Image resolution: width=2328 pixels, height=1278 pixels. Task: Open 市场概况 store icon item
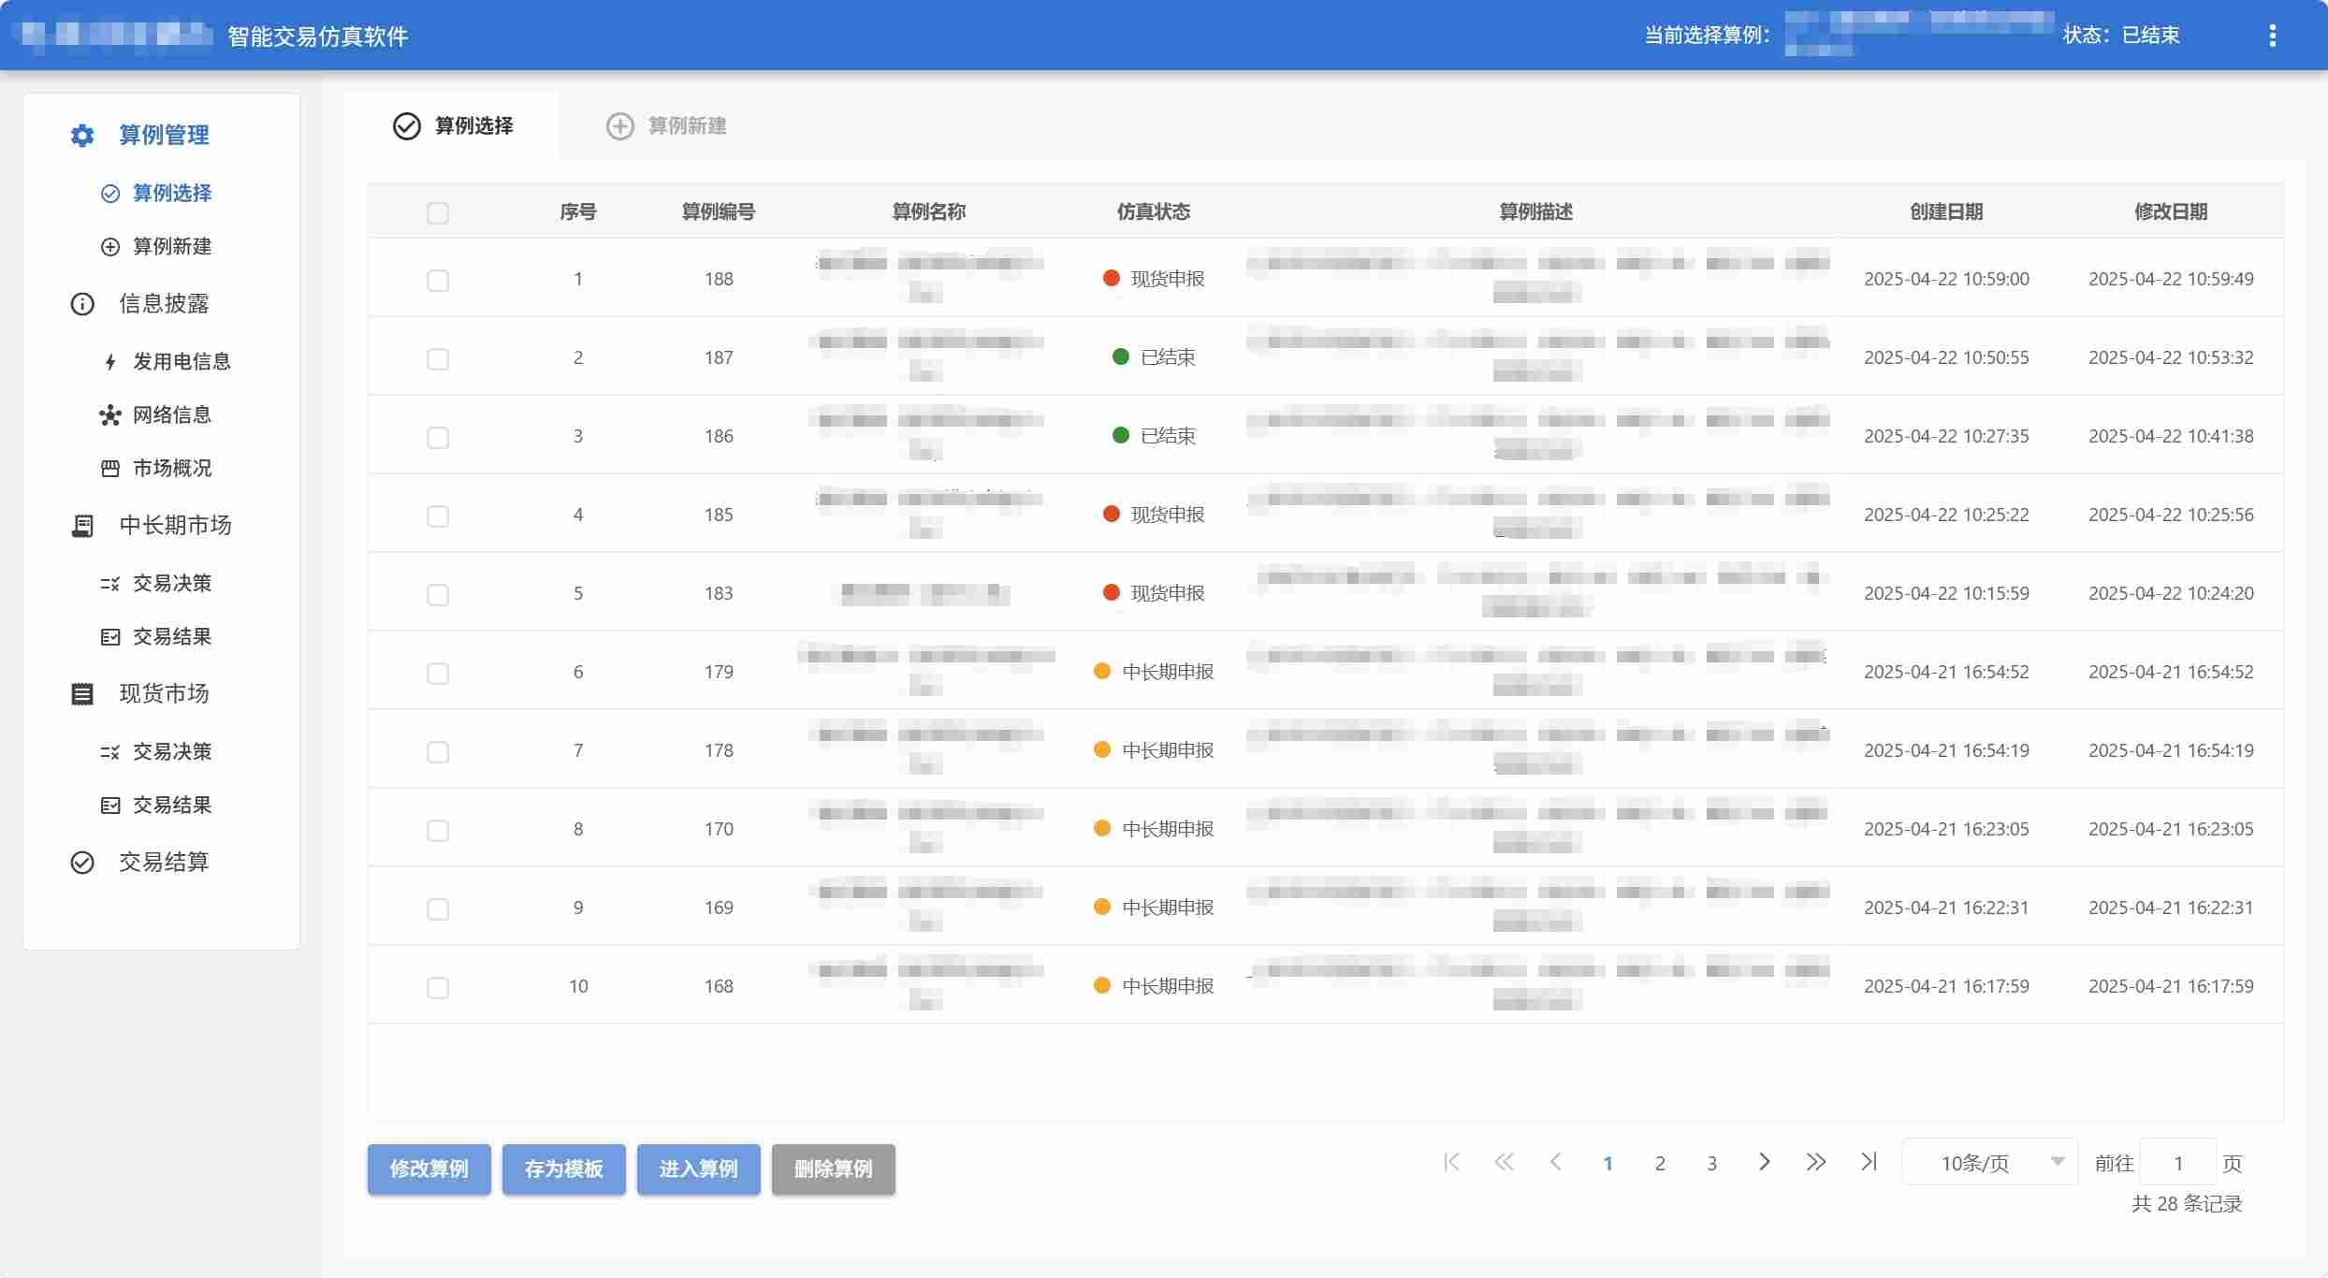coord(110,469)
